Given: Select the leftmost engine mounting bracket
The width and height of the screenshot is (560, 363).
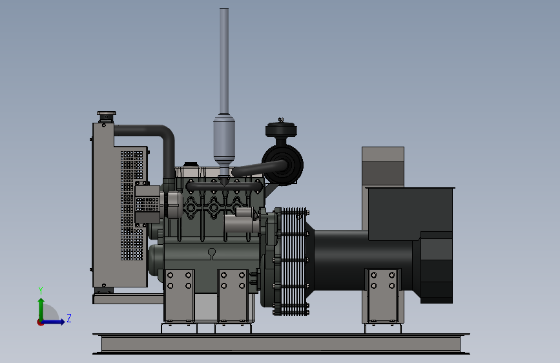Looking at the screenshot, I should pos(179,296).
